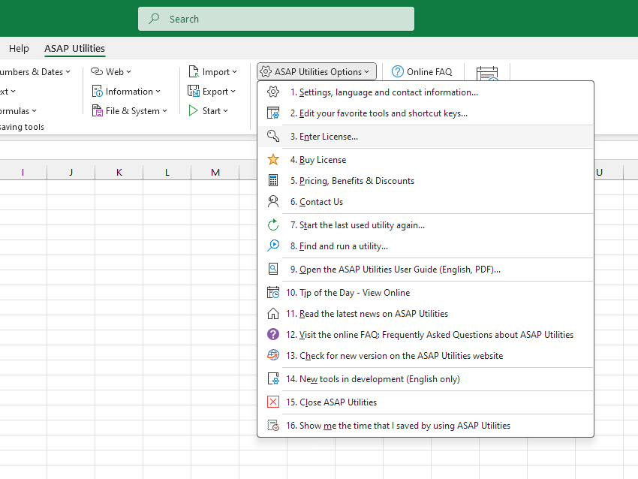Select column J header
The image size is (638, 479).
click(x=71, y=172)
